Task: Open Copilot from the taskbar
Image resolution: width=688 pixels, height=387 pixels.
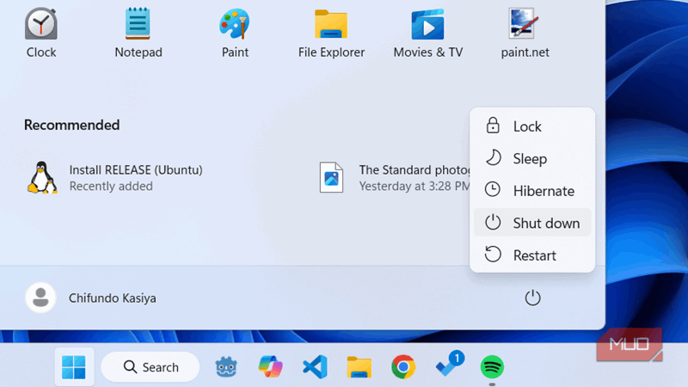Action: click(x=270, y=367)
